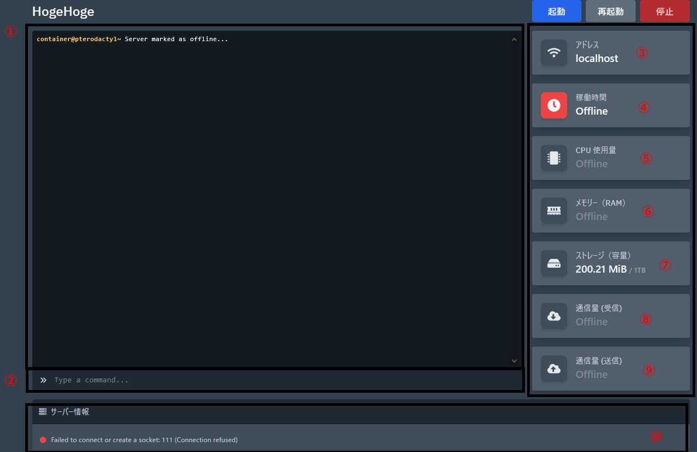
Task: Click the double chevron command prompt icon
Action: tap(43, 380)
